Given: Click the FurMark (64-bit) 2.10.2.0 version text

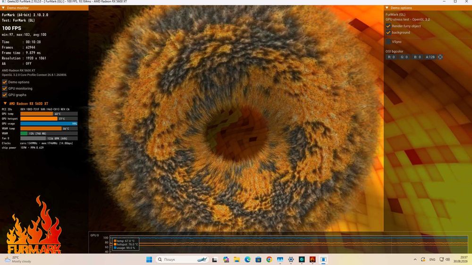Looking at the screenshot, I should 25,15.
